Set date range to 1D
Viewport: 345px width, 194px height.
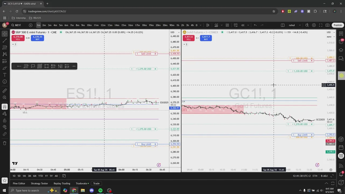tap(14, 176)
